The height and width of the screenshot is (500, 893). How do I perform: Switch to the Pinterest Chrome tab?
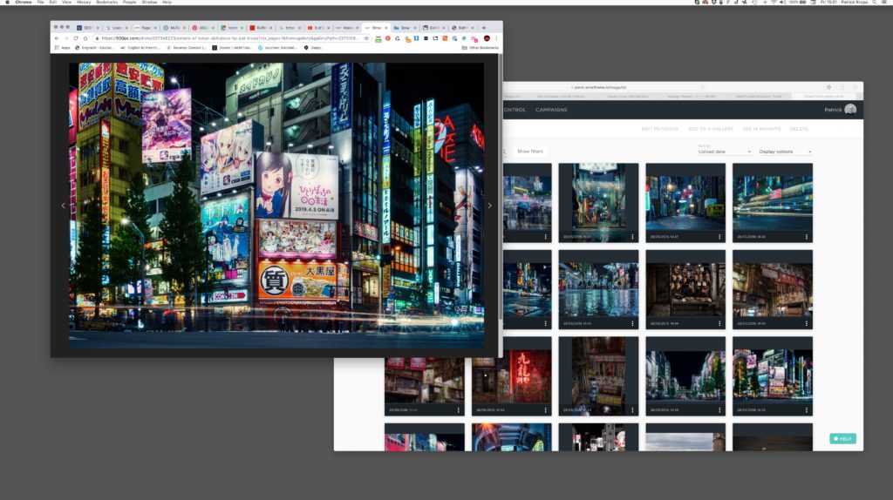point(202,27)
